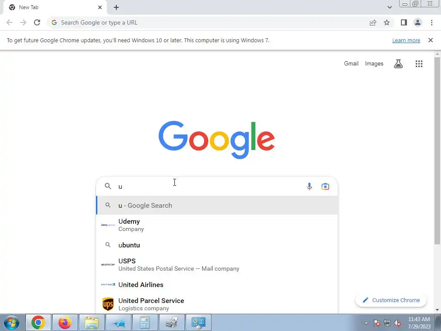Click the Learn more link
This screenshot has height=331, width=441.
(406, 40)
